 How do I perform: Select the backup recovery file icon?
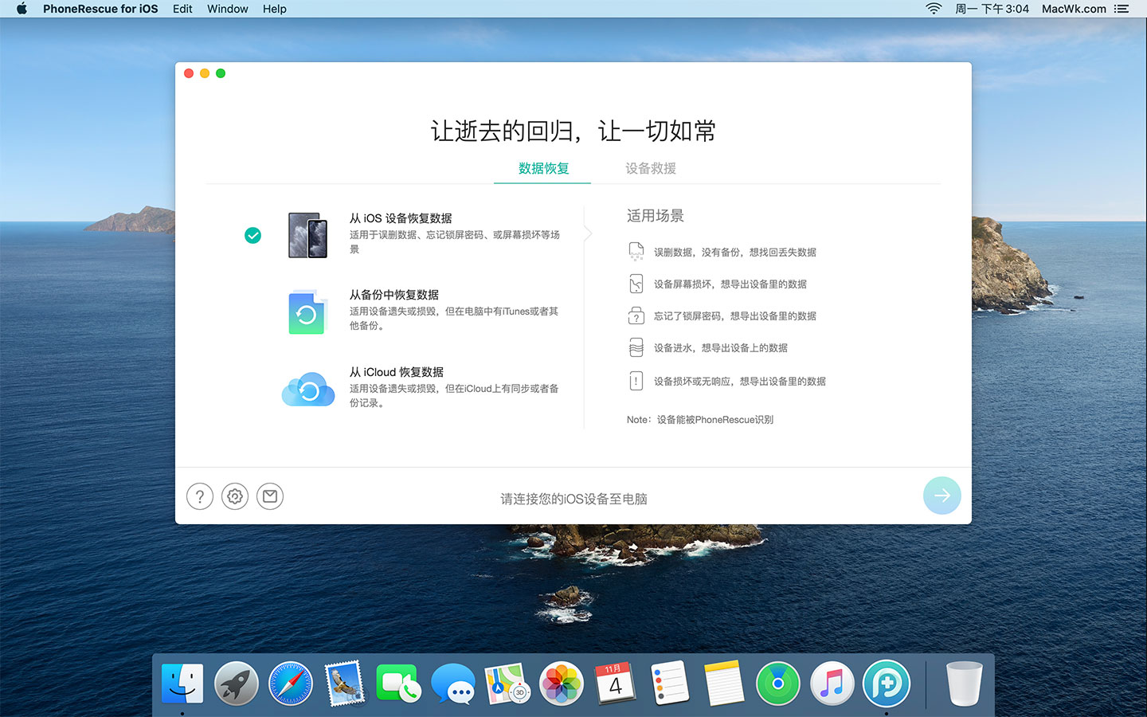(x=307, y=311)
